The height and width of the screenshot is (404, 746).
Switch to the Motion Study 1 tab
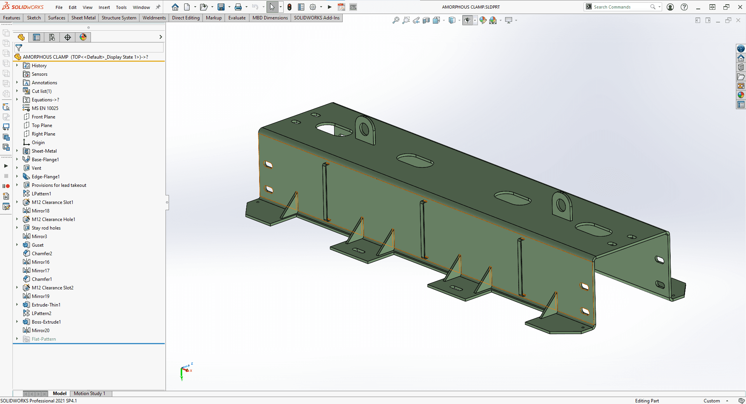pyautogui.click(x=91, y=394)
